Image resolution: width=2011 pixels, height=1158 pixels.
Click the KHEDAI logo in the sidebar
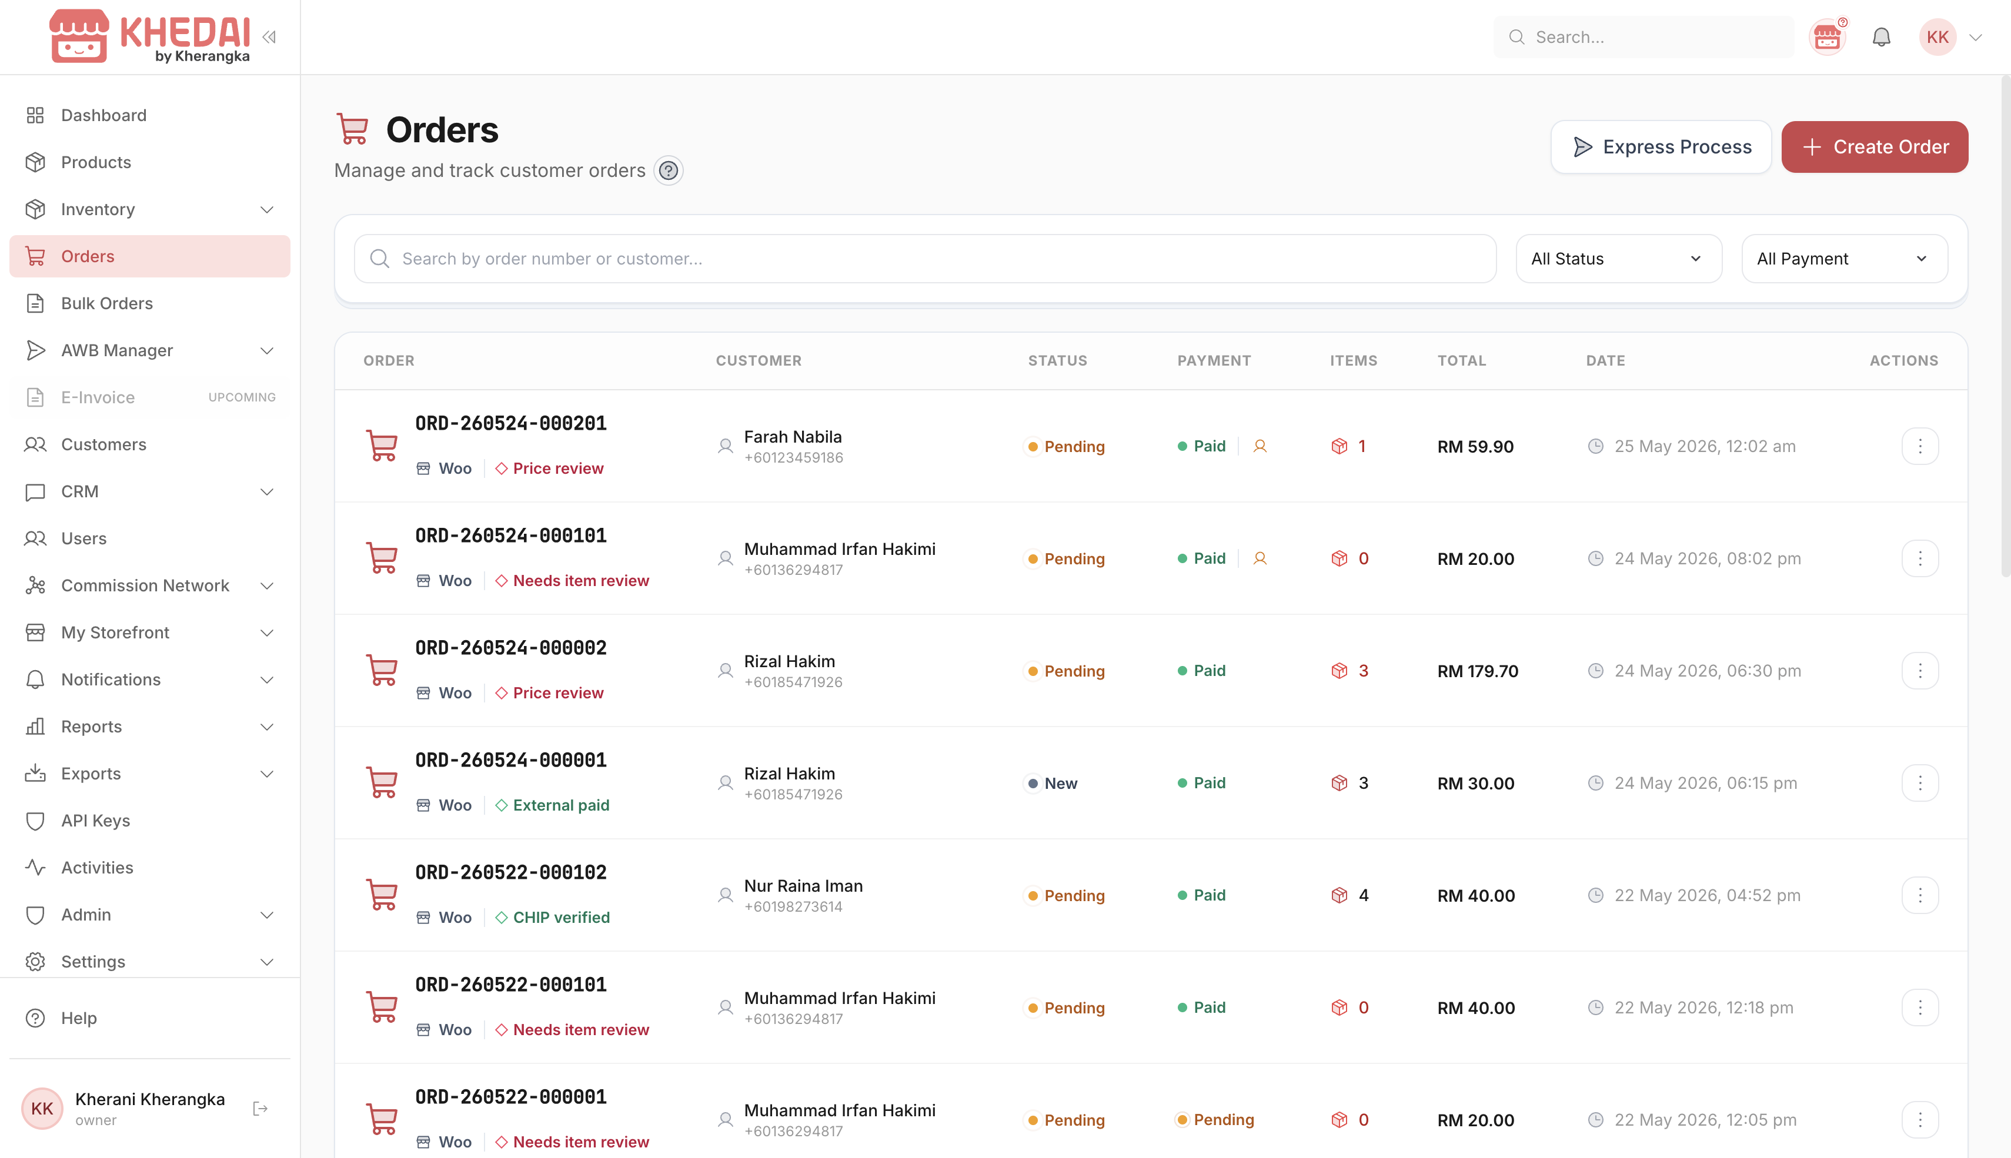[149, 36]
